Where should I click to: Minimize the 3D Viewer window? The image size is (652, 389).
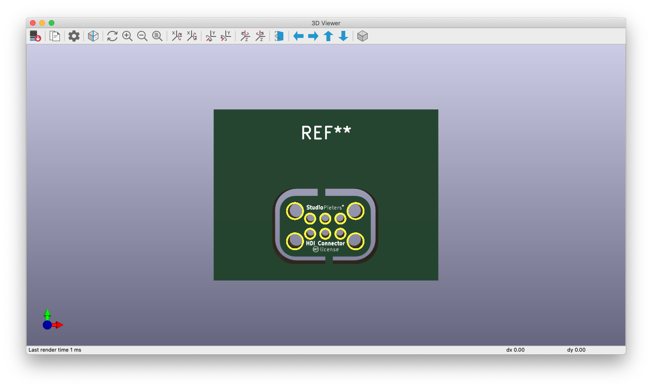42,23
